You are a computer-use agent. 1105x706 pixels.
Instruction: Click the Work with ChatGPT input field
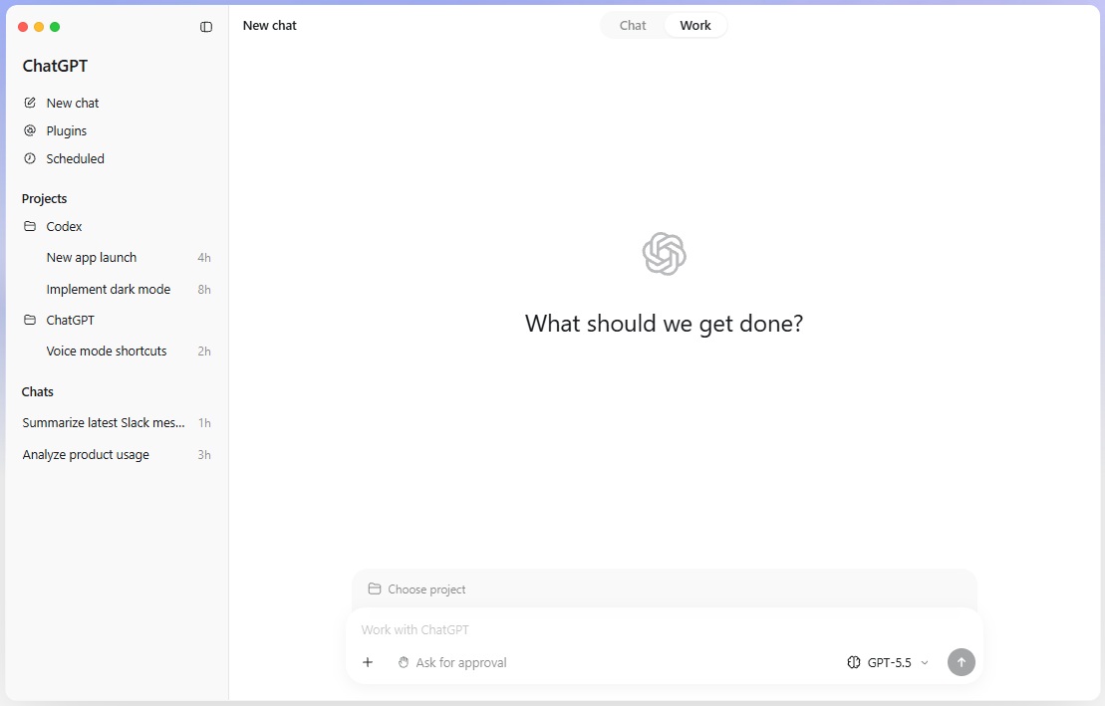664,630
